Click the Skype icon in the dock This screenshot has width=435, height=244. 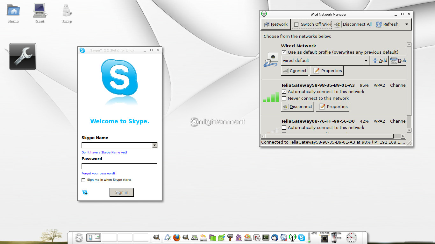pyautogui.click(x=301, y=237)
